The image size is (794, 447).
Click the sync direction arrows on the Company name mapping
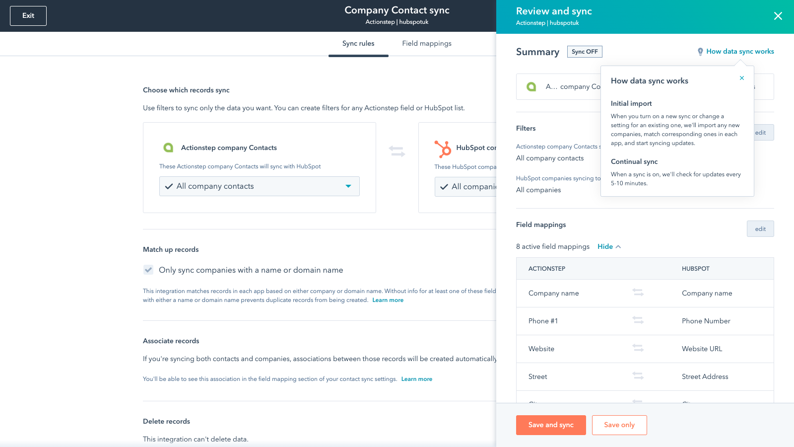tap(638, 293)
